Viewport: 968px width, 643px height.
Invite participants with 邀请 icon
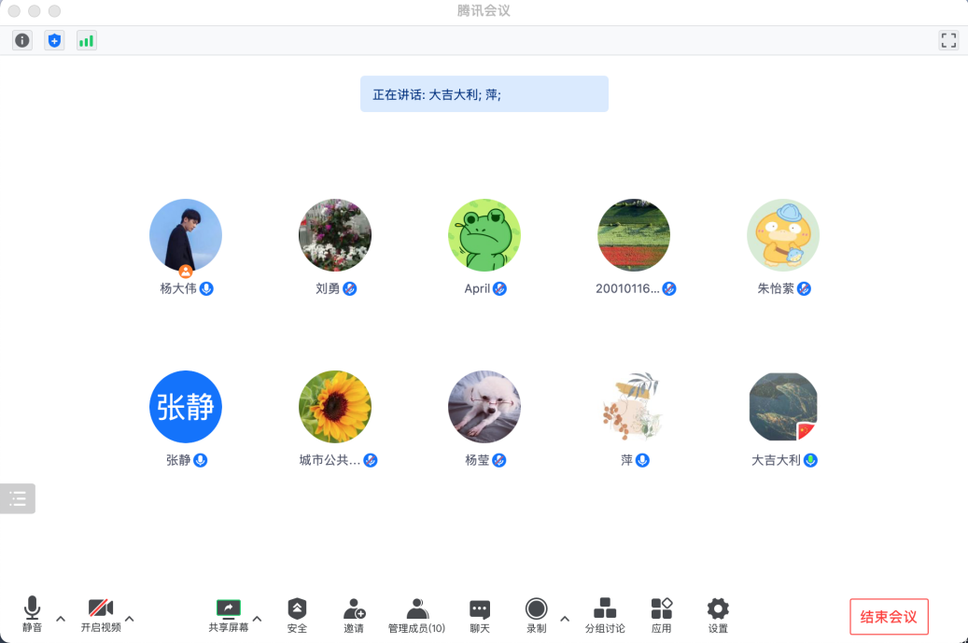[354, 615]
